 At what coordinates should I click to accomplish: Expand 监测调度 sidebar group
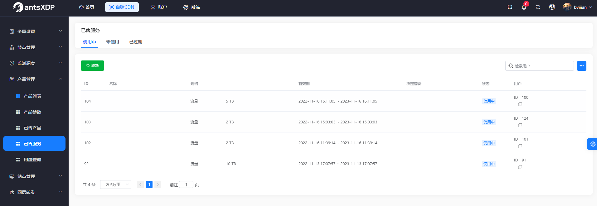34,63
